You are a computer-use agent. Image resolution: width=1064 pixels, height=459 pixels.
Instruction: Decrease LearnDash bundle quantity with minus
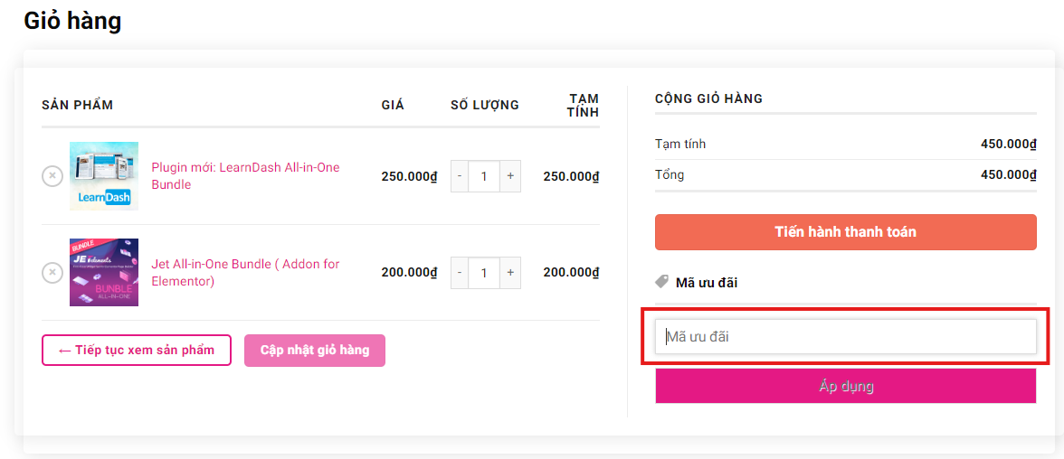tap(460, 176)
